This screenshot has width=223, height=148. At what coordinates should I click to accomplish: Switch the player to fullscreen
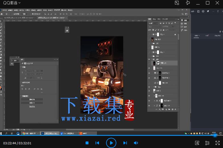(x=218, y=143)
